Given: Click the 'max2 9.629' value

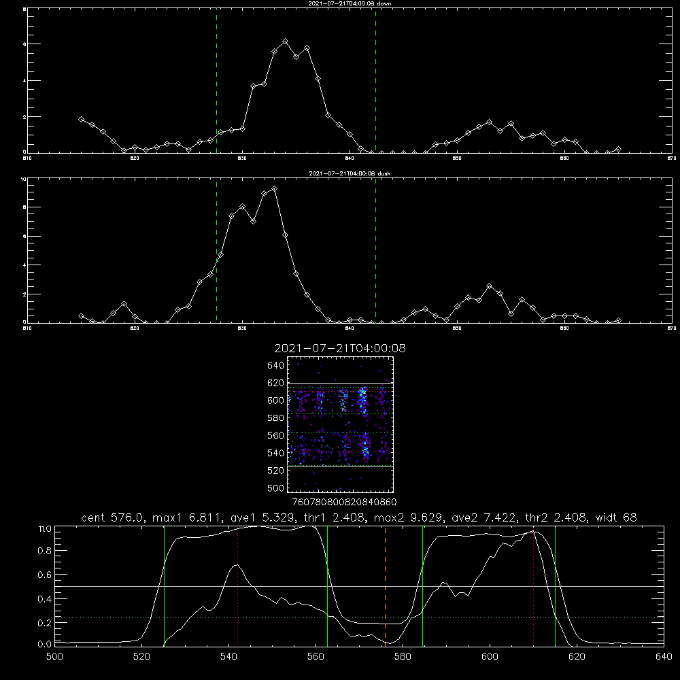Looking at the screenshot, I should [x=407, y=517].
